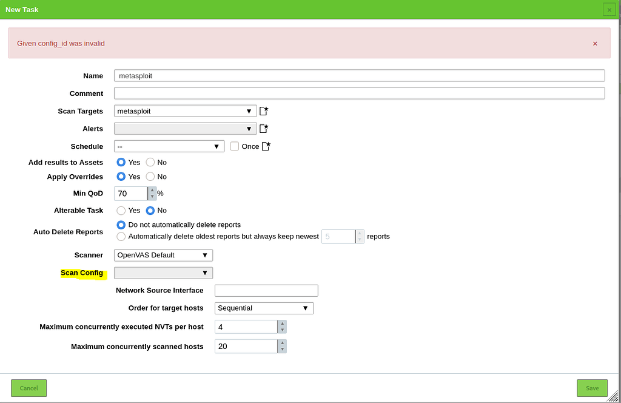This screenshot has width=621, height=403.
Task: Open Order for target hosts dropdown
Action: click(264, 308)
